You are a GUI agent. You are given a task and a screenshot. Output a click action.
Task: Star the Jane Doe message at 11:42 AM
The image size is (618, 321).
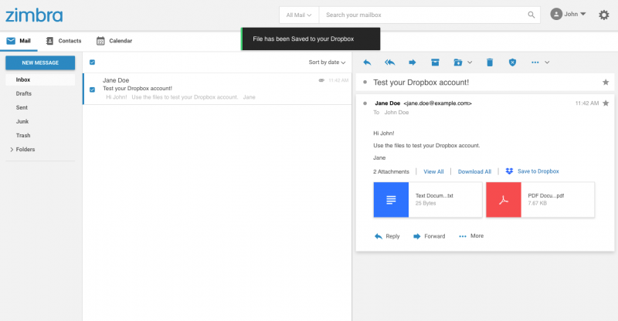[606, 103]
